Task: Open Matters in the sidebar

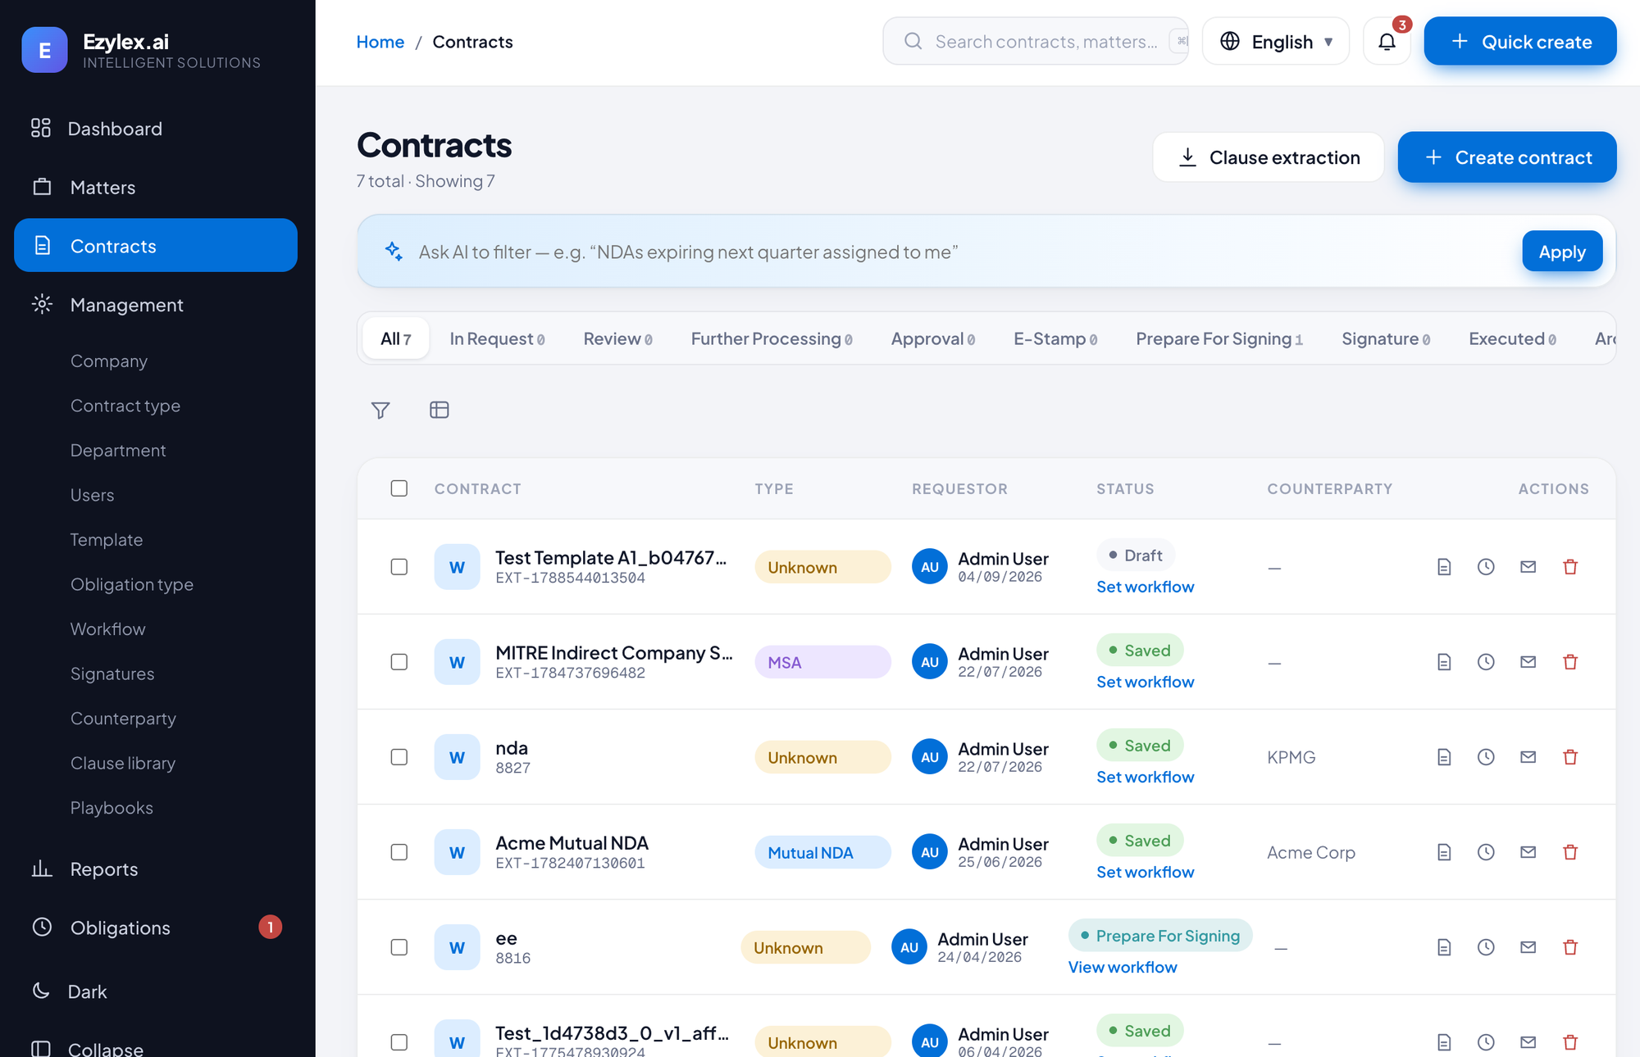Action: pos(156,188)
